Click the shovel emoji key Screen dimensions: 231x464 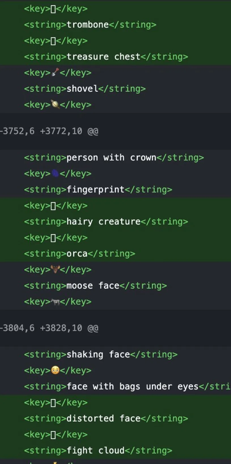tap(55, 72)
